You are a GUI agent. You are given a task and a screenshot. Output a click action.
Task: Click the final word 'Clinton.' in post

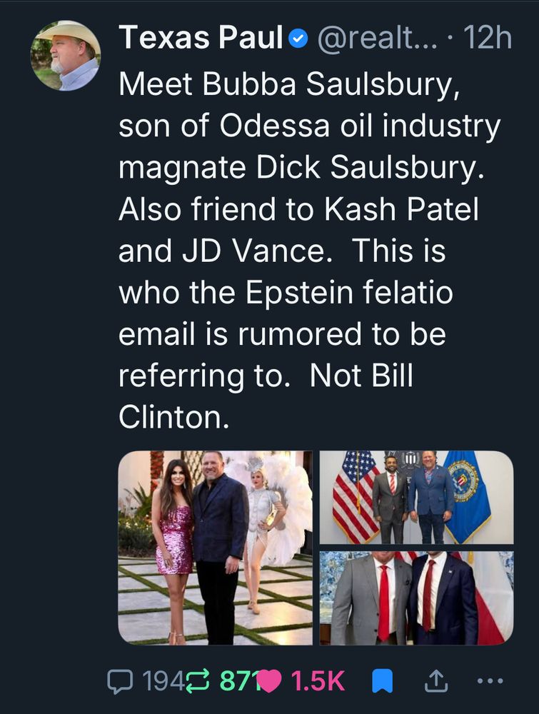[x=173, y=418]
